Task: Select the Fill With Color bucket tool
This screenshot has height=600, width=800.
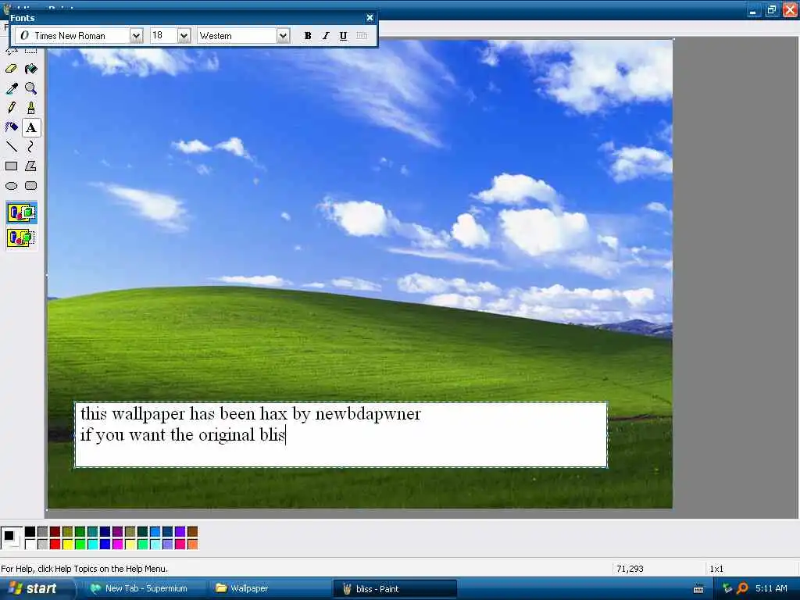Action: (x=31, y=69)
